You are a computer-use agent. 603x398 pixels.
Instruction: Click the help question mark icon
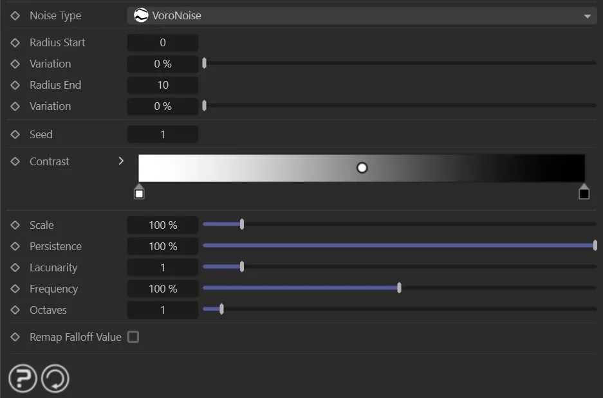(x=23, y=379)
